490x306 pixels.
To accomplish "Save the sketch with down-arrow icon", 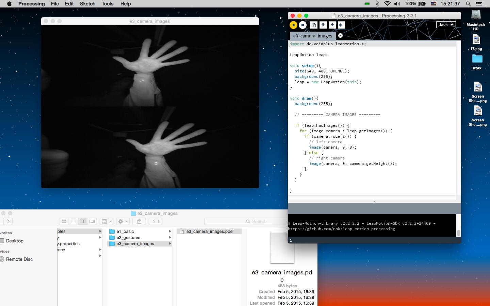I will point(332,25).
